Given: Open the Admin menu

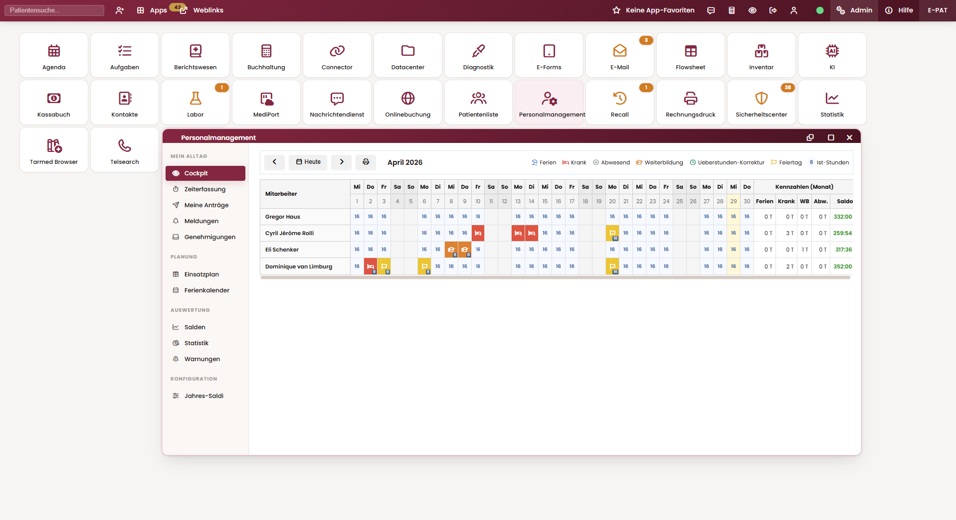Looking at the screenshot, I should point(854,10).
